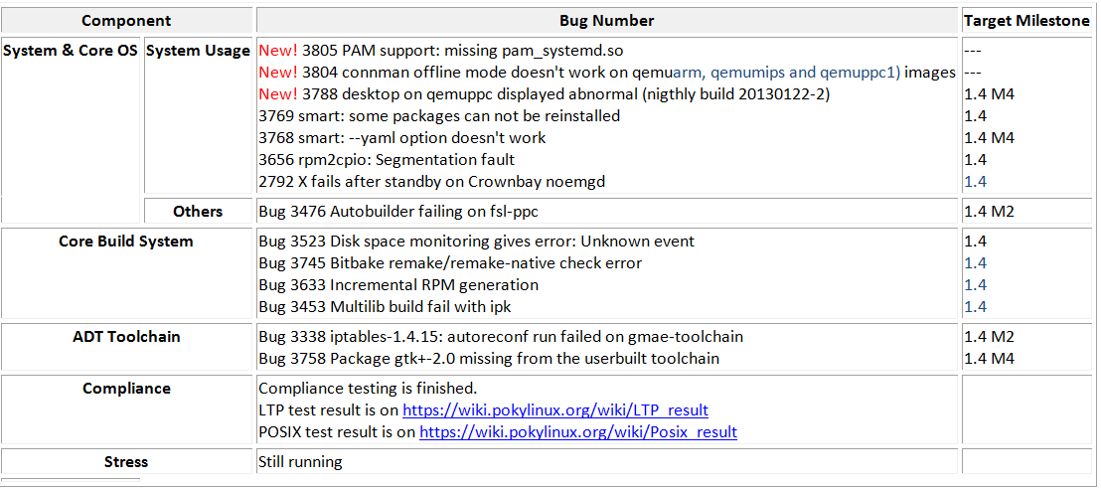Click the Component column header
Image resolution: width=1101 pixels, height=488 pixels.
click(126, 21)
